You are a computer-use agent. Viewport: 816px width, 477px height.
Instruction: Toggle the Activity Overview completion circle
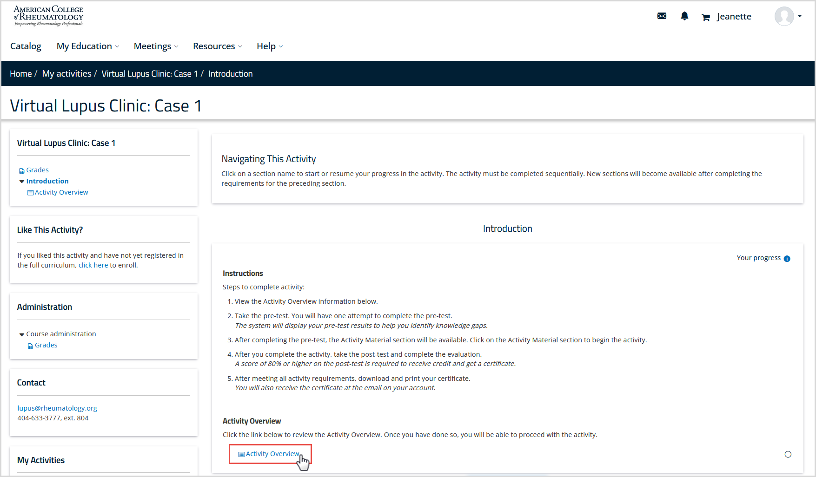click(x=788, y=454)
